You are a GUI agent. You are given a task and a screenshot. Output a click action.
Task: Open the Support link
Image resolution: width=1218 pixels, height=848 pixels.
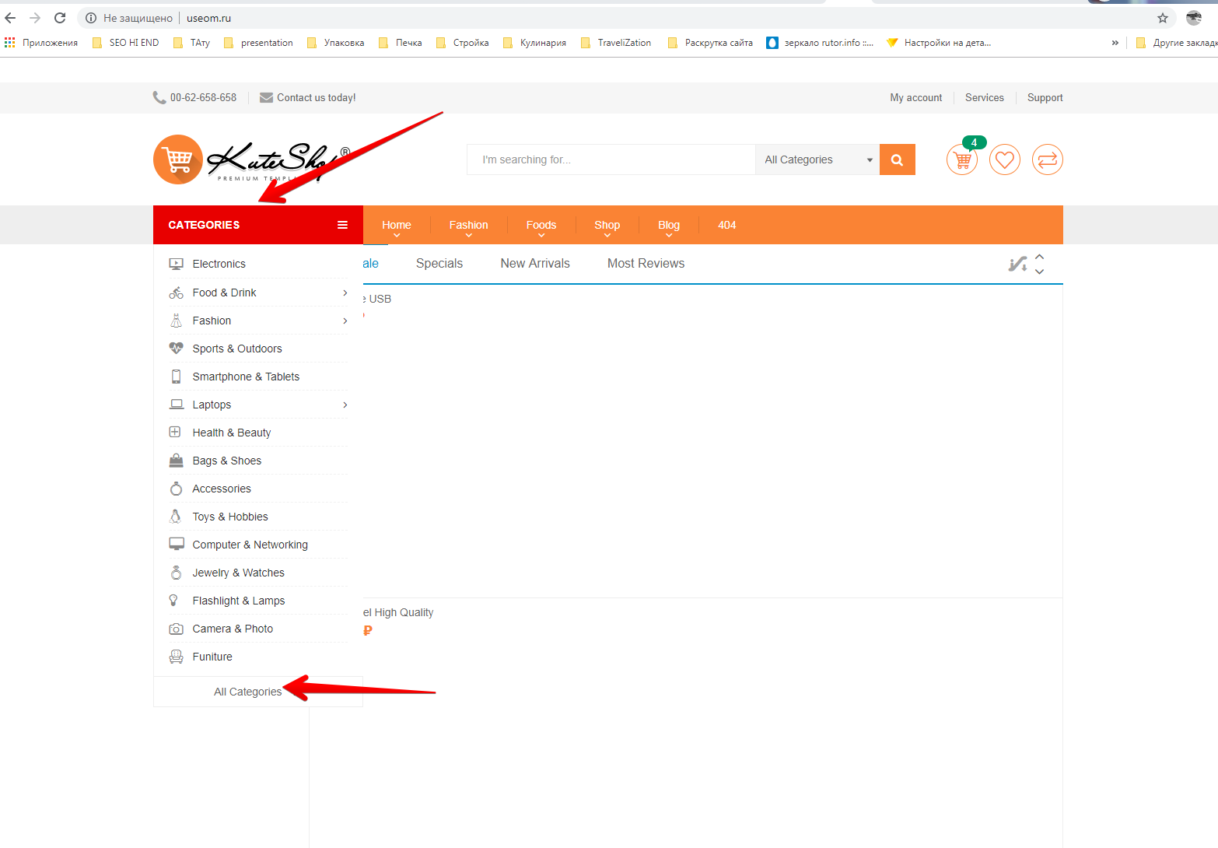(x=1045, y=97)
